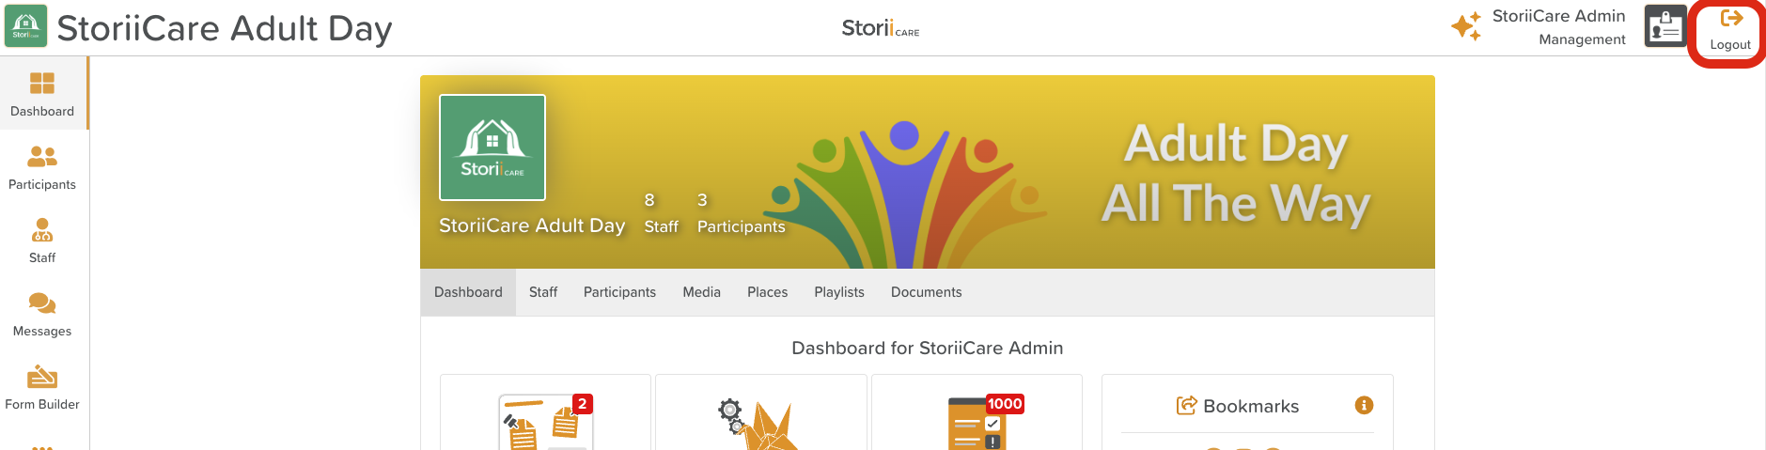Click the StoriiCare Admin user name
The image size is (1766, 450).
point(1558,16)
